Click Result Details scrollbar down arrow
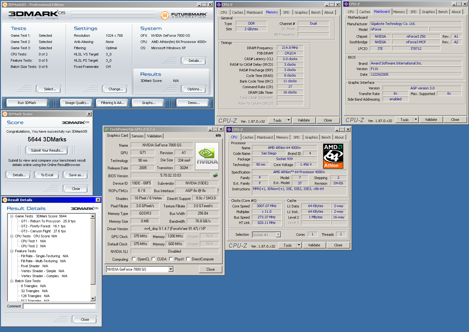This screenshot has width=469, height=332. [93, 299]
